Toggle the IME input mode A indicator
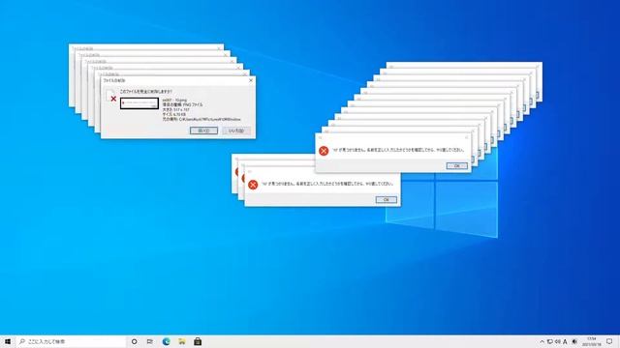The height and width of the screenshot is (348, 620). pyautogui.click(x=565, y=341)
